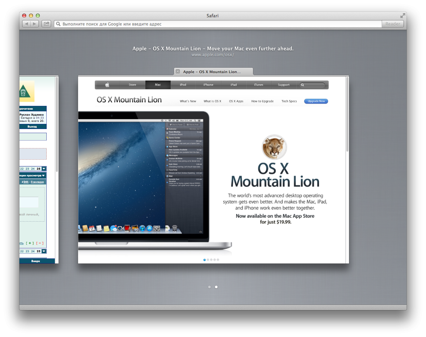Click the green [+] rating button in left tab
The image size is (426, 337).
30,243
